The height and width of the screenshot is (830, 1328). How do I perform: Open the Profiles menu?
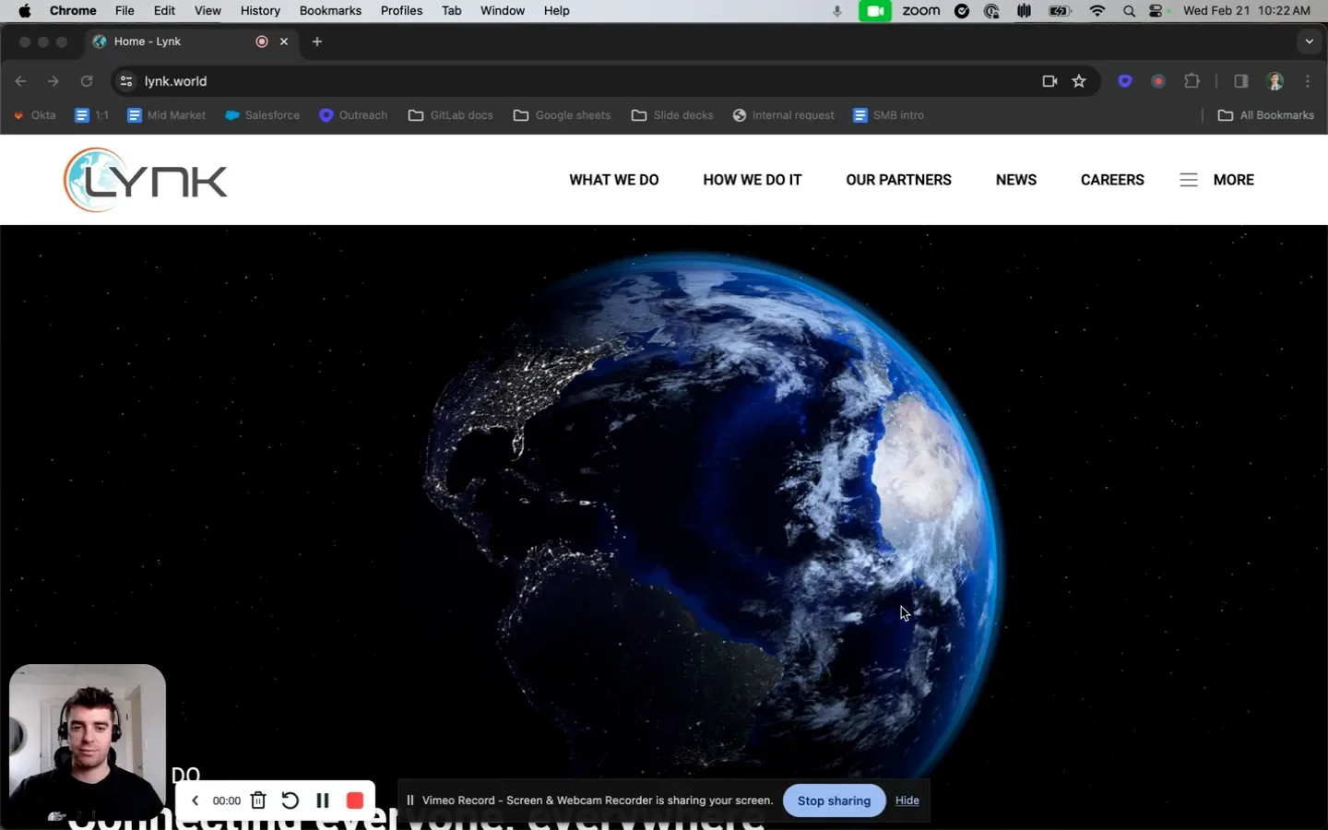[x=401, y=11]
